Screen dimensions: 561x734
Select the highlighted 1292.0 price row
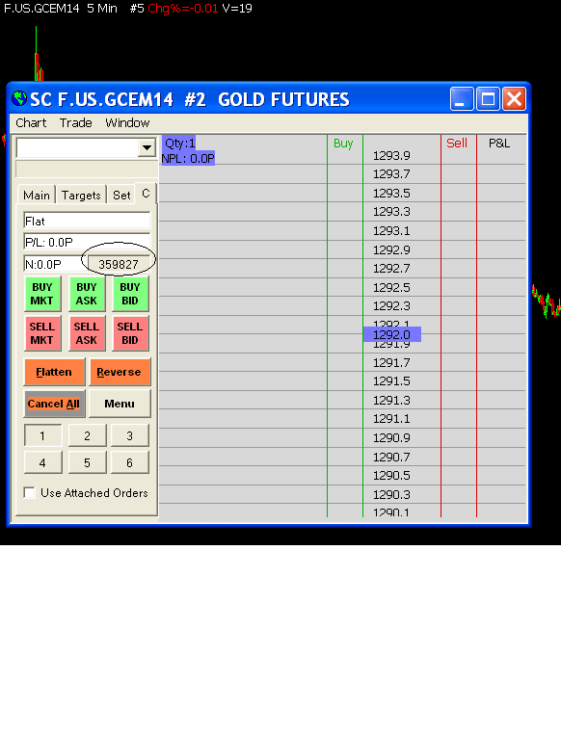coord(392,334)
